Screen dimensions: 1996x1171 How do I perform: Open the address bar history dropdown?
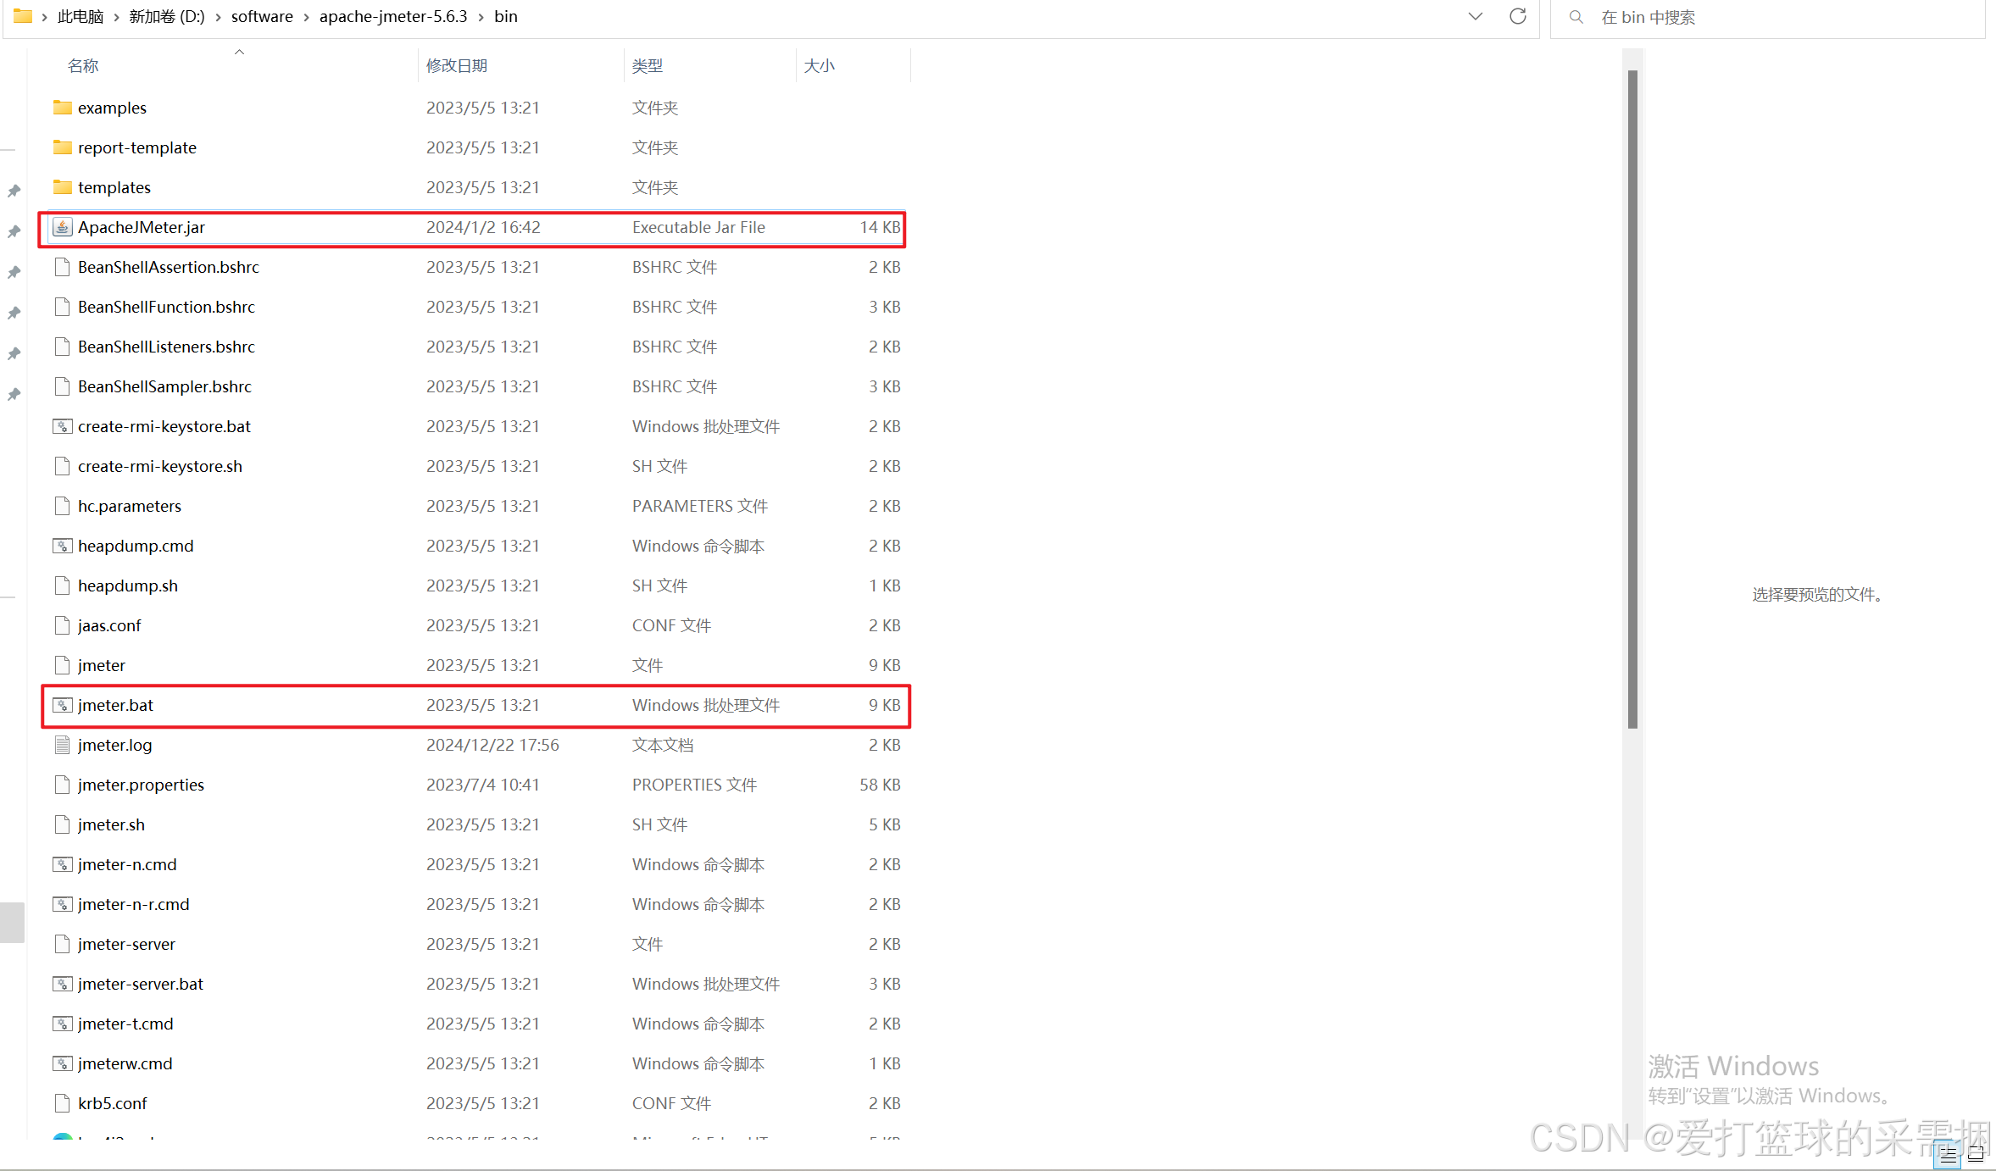[x=1475, y=16]
